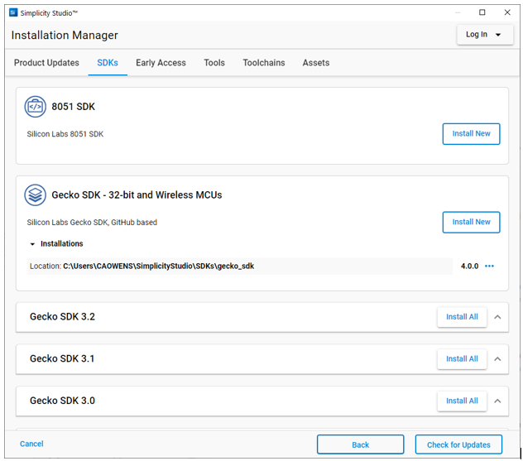Collapse the Installations disclosure triangle

[32, 244]
